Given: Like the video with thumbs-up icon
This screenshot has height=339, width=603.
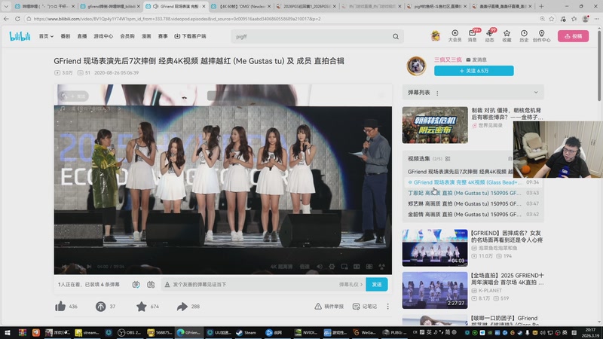Looking at the screenshot, I should click(x=60, y=307).
